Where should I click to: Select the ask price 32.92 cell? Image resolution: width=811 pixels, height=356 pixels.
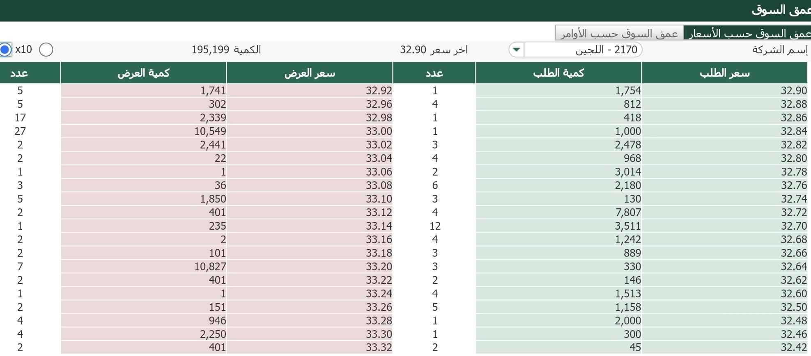point(310,91)
